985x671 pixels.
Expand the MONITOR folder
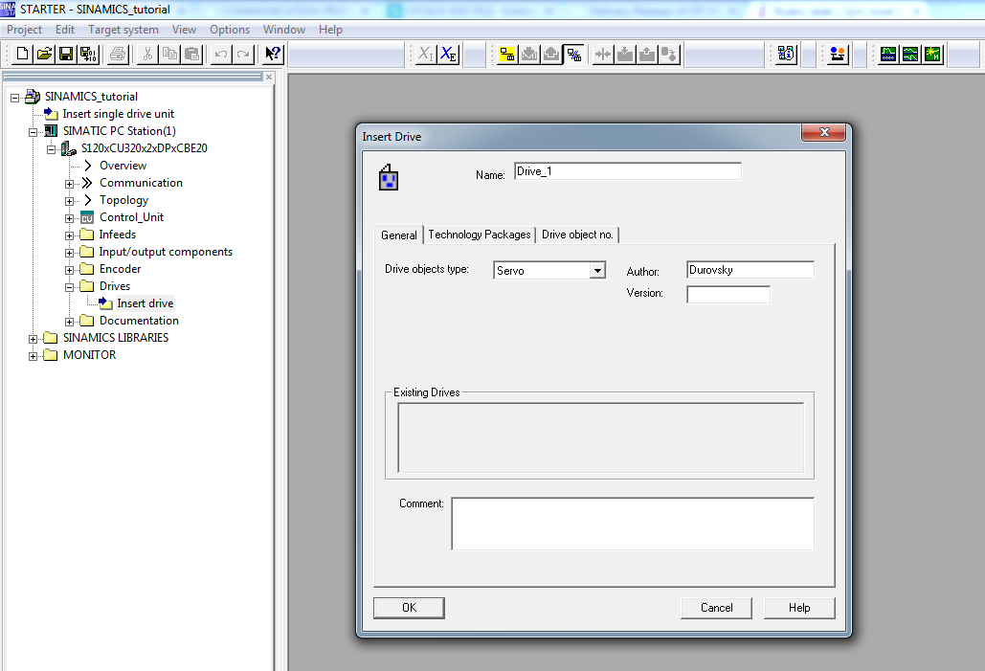[33, 356]
